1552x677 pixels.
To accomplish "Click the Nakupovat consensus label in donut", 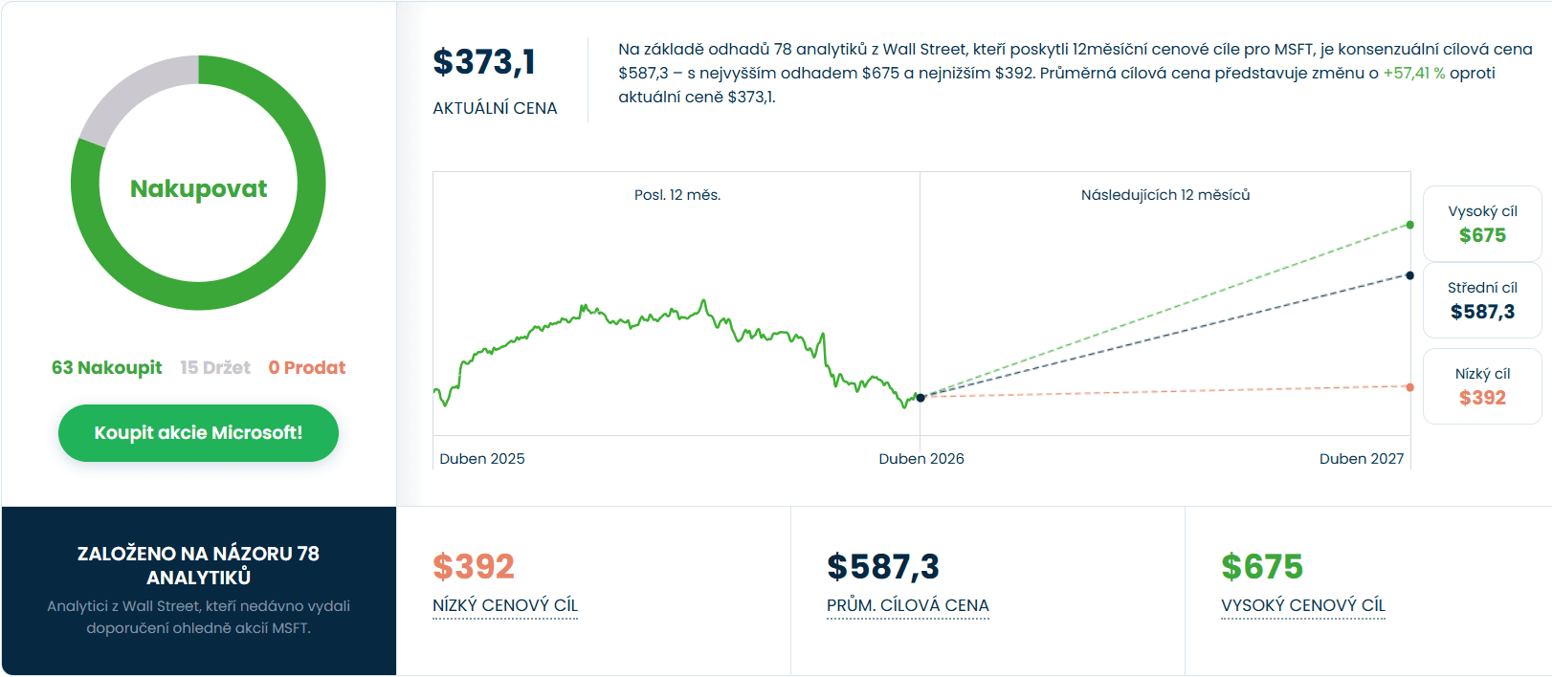I will pos(198,188).
